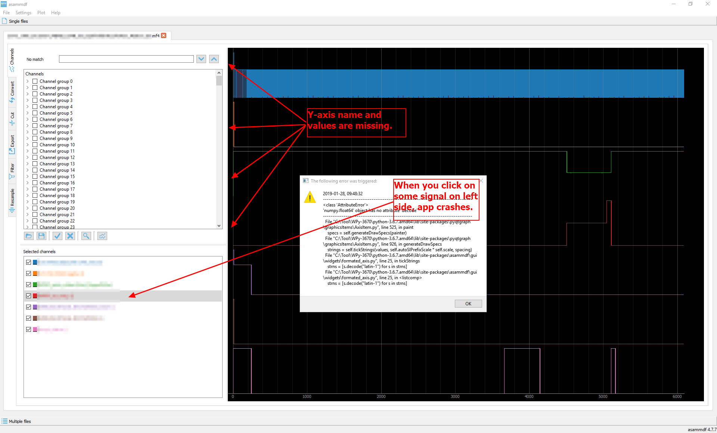
Task: Click the search magnifier icon below the channel tree
Action: point(86,236)
